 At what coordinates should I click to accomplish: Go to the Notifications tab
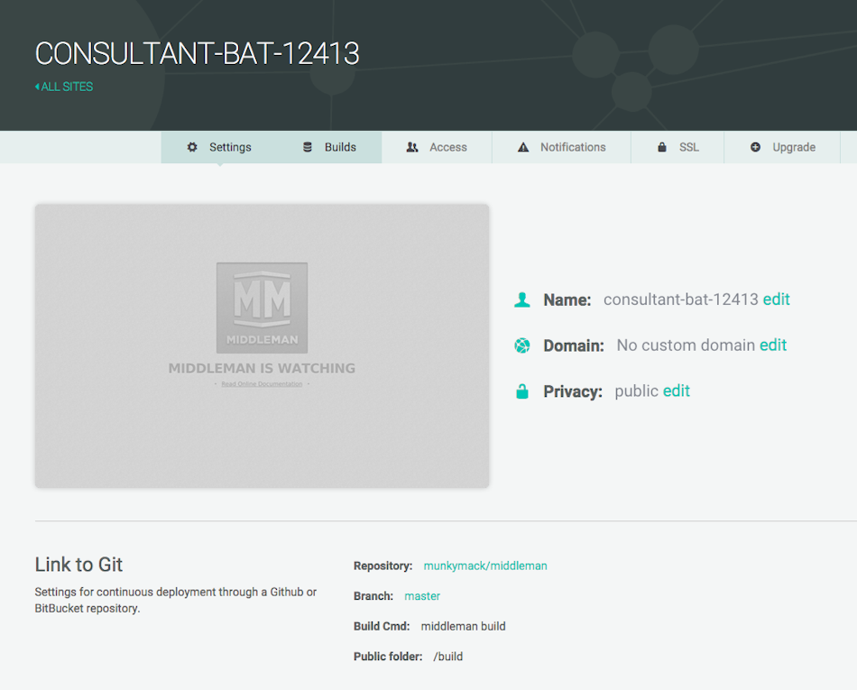pos(561,147)
